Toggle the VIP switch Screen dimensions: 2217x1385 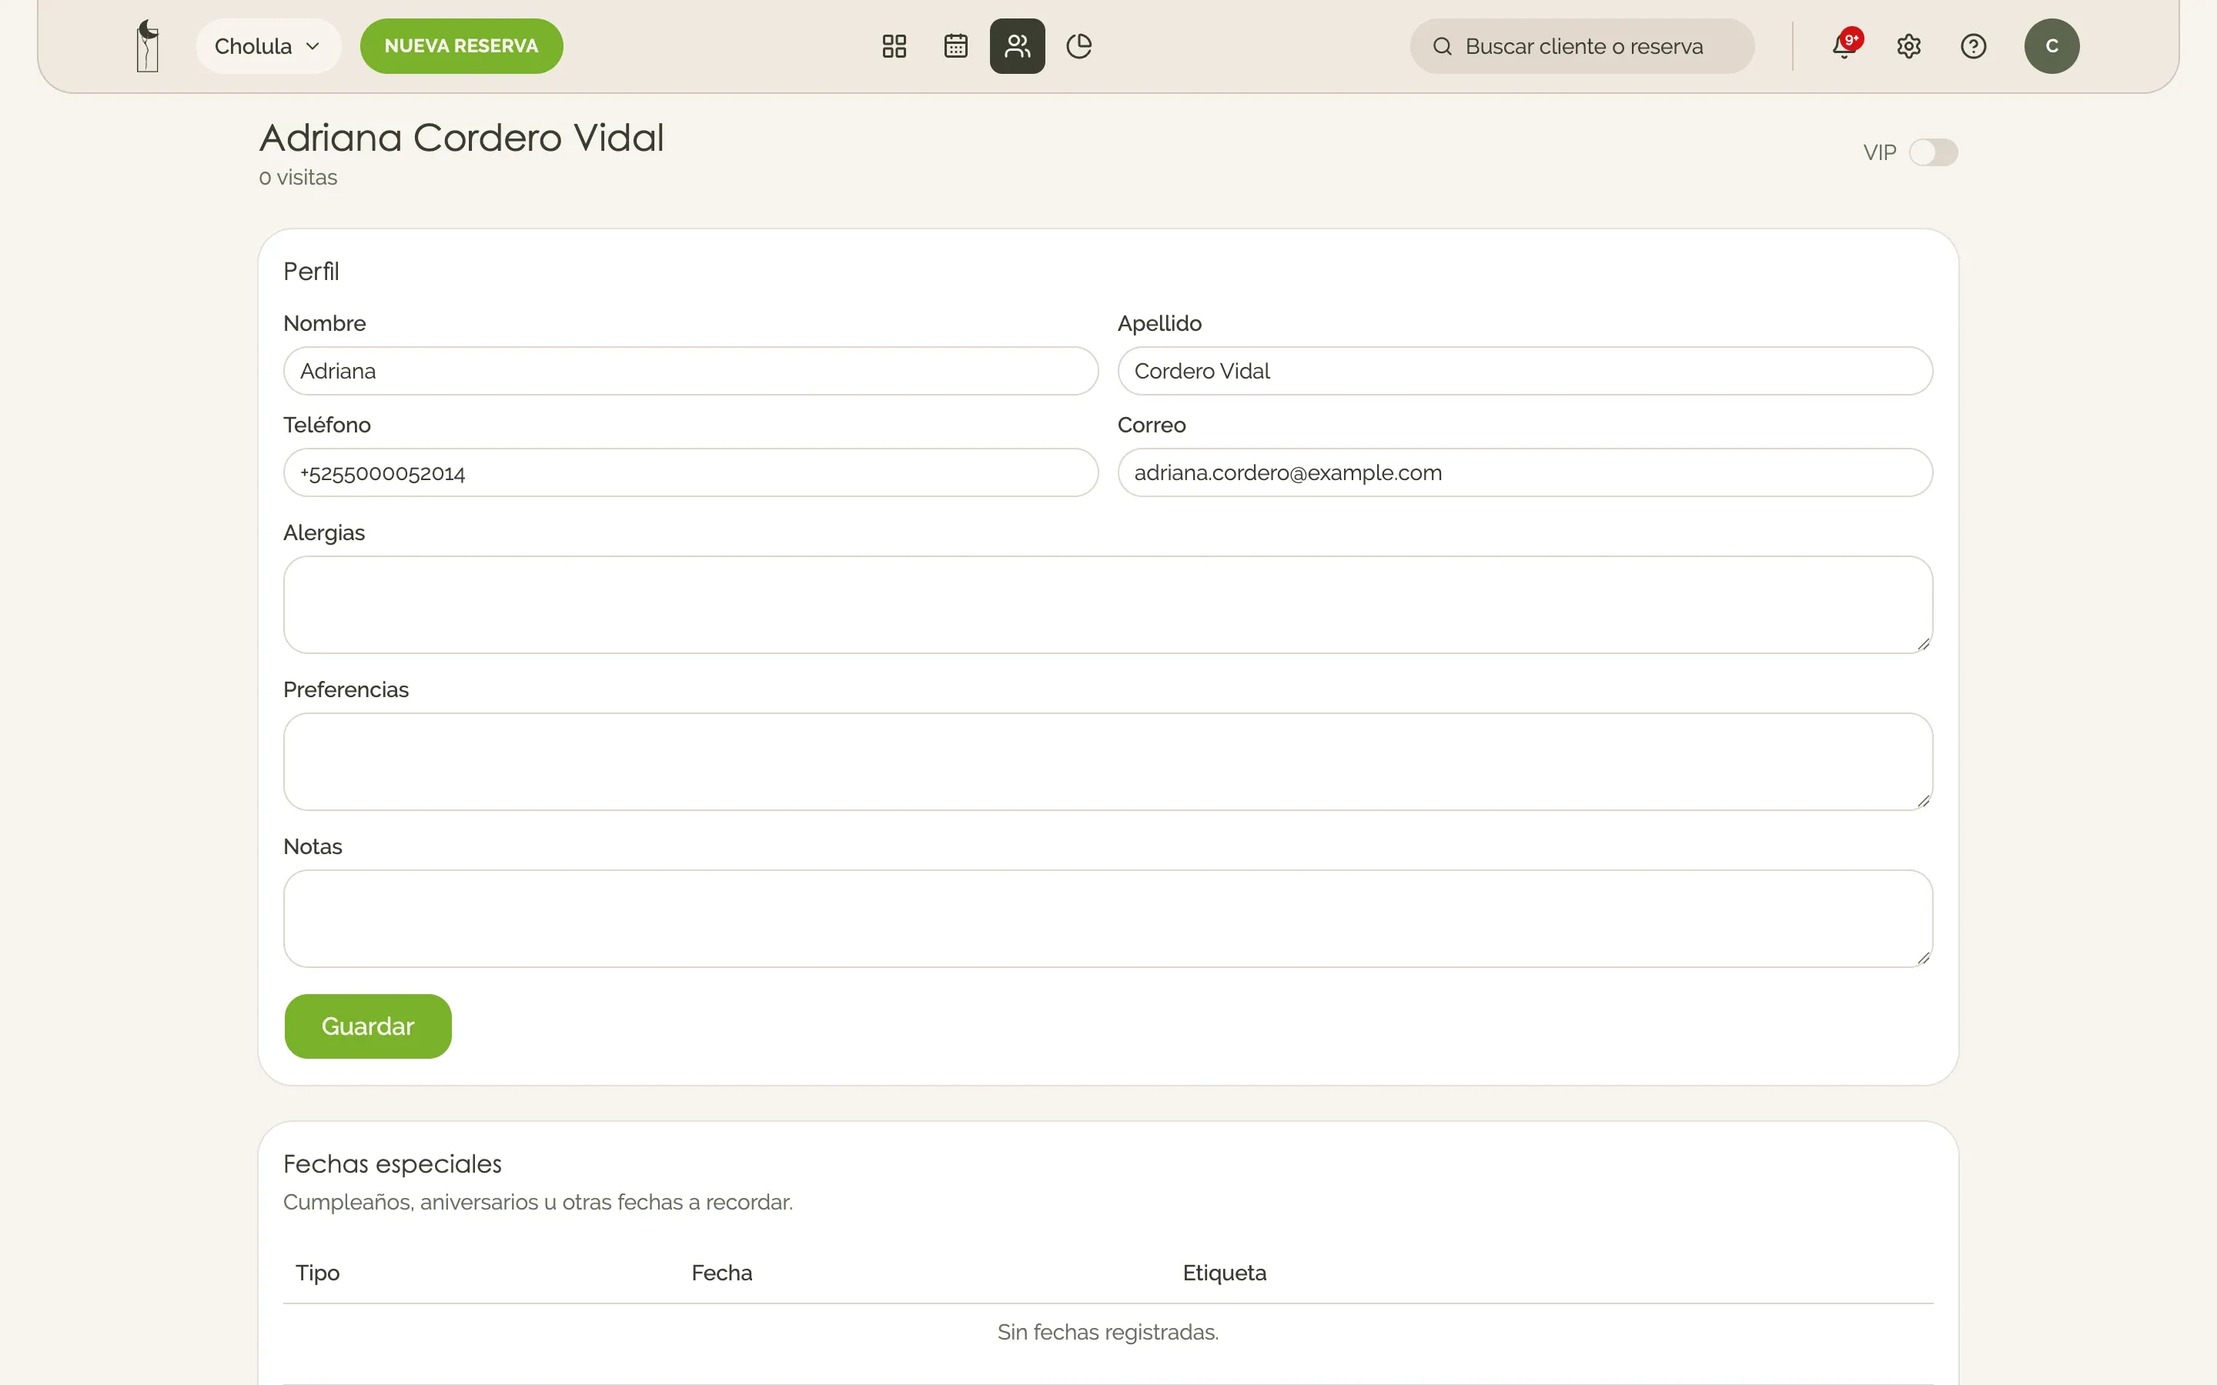pos(1933,152)
